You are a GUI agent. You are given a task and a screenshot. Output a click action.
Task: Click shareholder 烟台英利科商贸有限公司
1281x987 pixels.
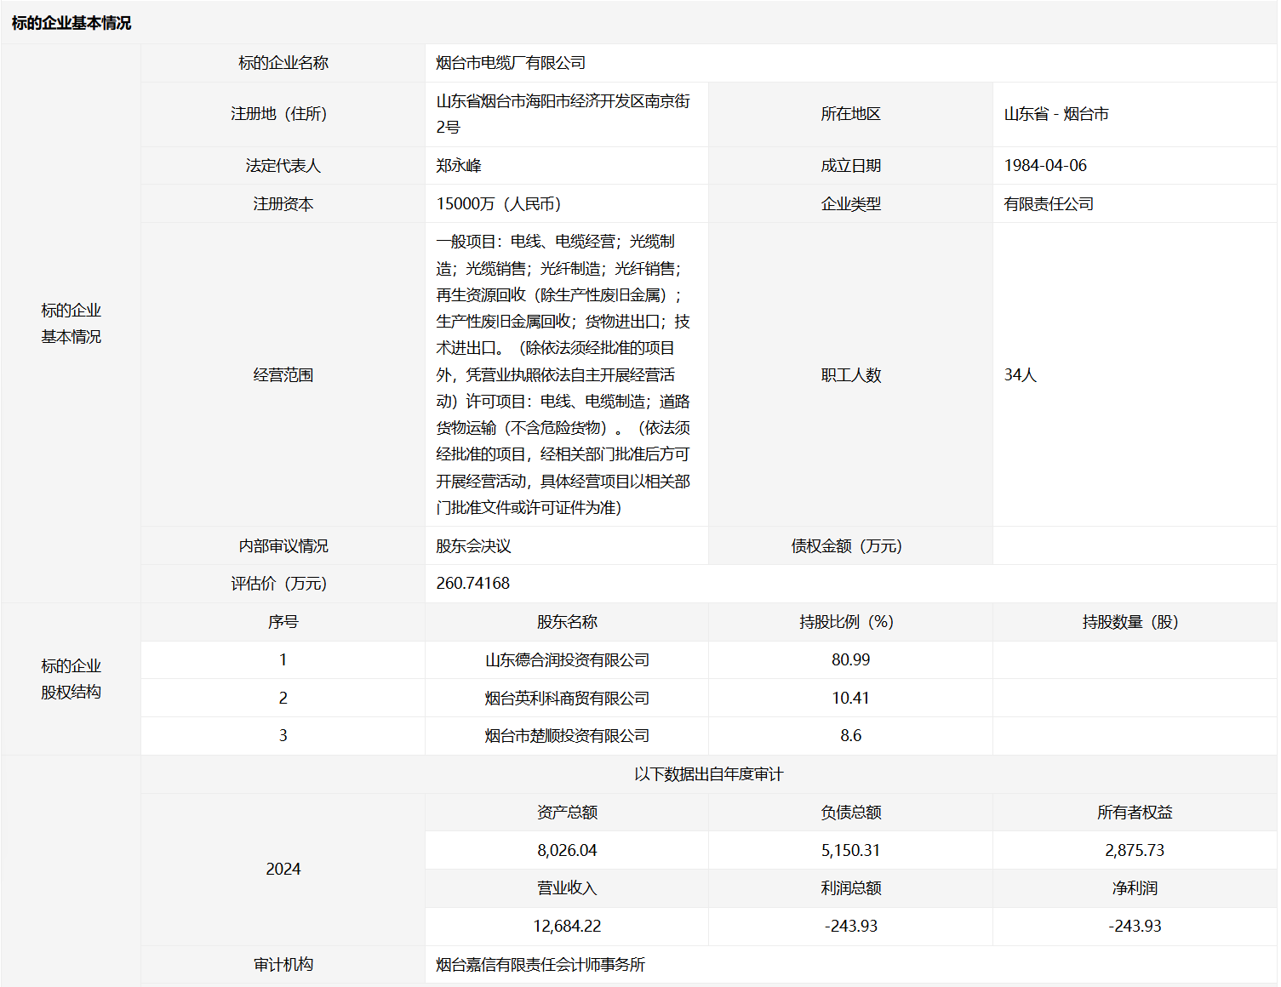click(x=567, y=699)
